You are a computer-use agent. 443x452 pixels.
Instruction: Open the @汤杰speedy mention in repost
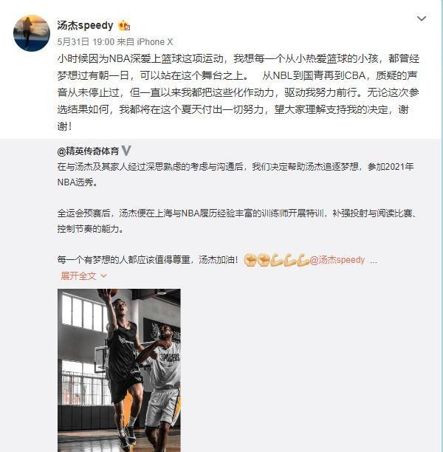coord(337,260)
